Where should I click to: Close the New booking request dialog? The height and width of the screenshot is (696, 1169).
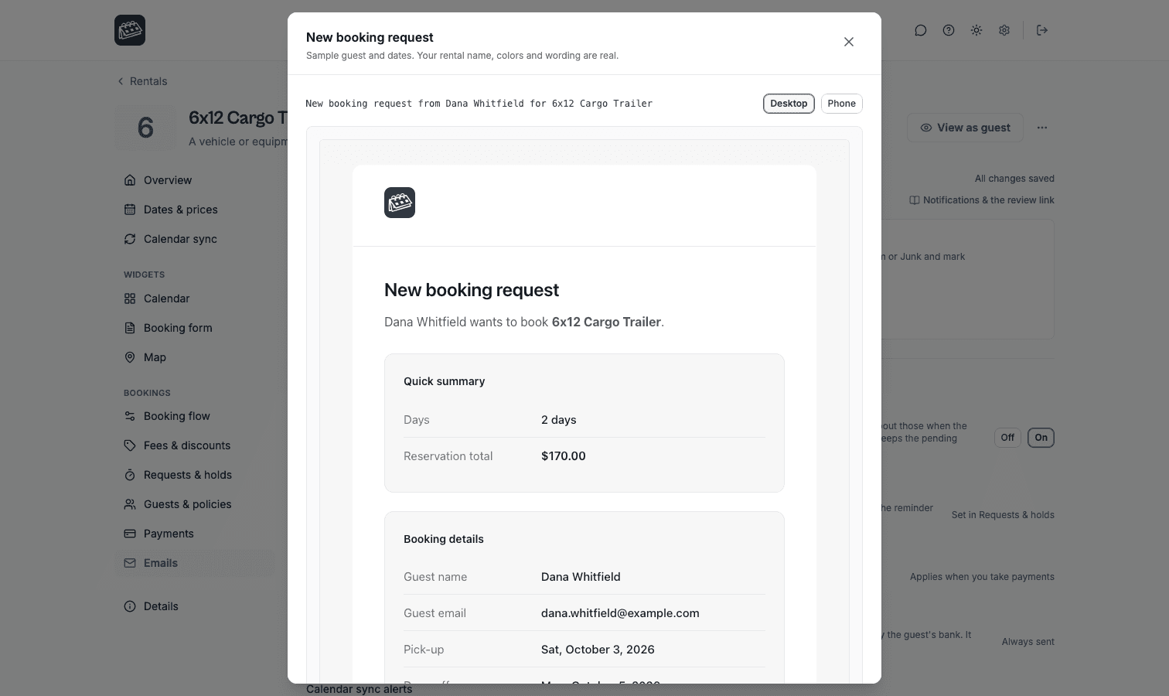pos(849,42)
